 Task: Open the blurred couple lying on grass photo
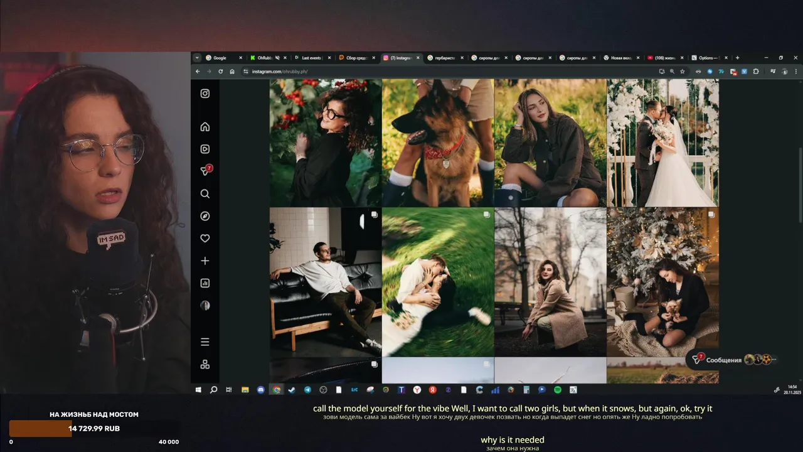coord(438,282)
